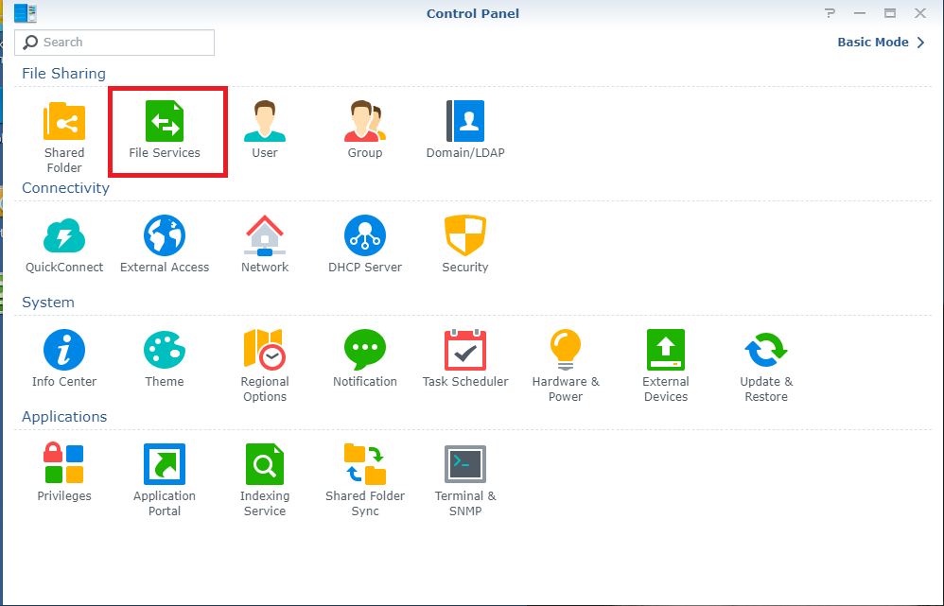Open File Services panel
The height and width of the screenshot is (606, 944).
click(165, 123)
